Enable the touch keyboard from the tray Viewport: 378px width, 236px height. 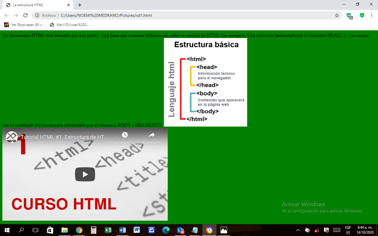tap(337, 230)
